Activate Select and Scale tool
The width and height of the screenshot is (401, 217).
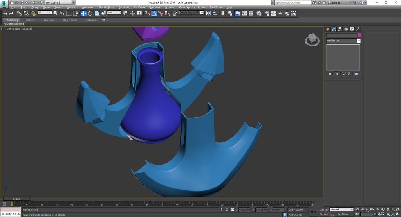tap(97, 13)
